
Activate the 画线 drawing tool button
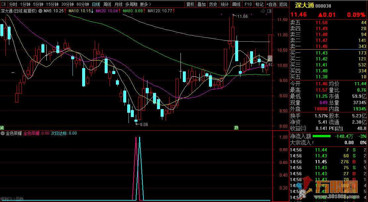[236, 4]
